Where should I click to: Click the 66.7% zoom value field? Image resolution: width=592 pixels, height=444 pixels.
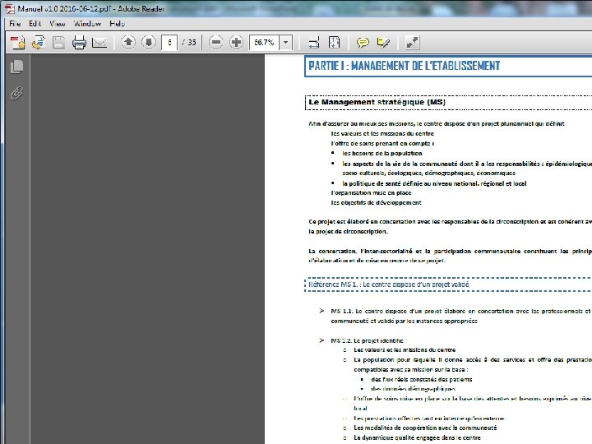coord(264,42)
